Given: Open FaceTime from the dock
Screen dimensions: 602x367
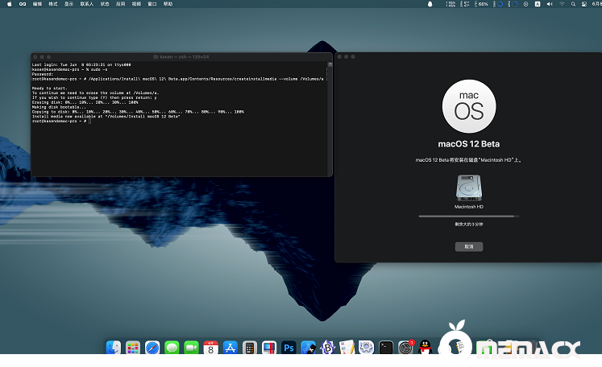Looking at the screenshot, I should click(191, 348).
